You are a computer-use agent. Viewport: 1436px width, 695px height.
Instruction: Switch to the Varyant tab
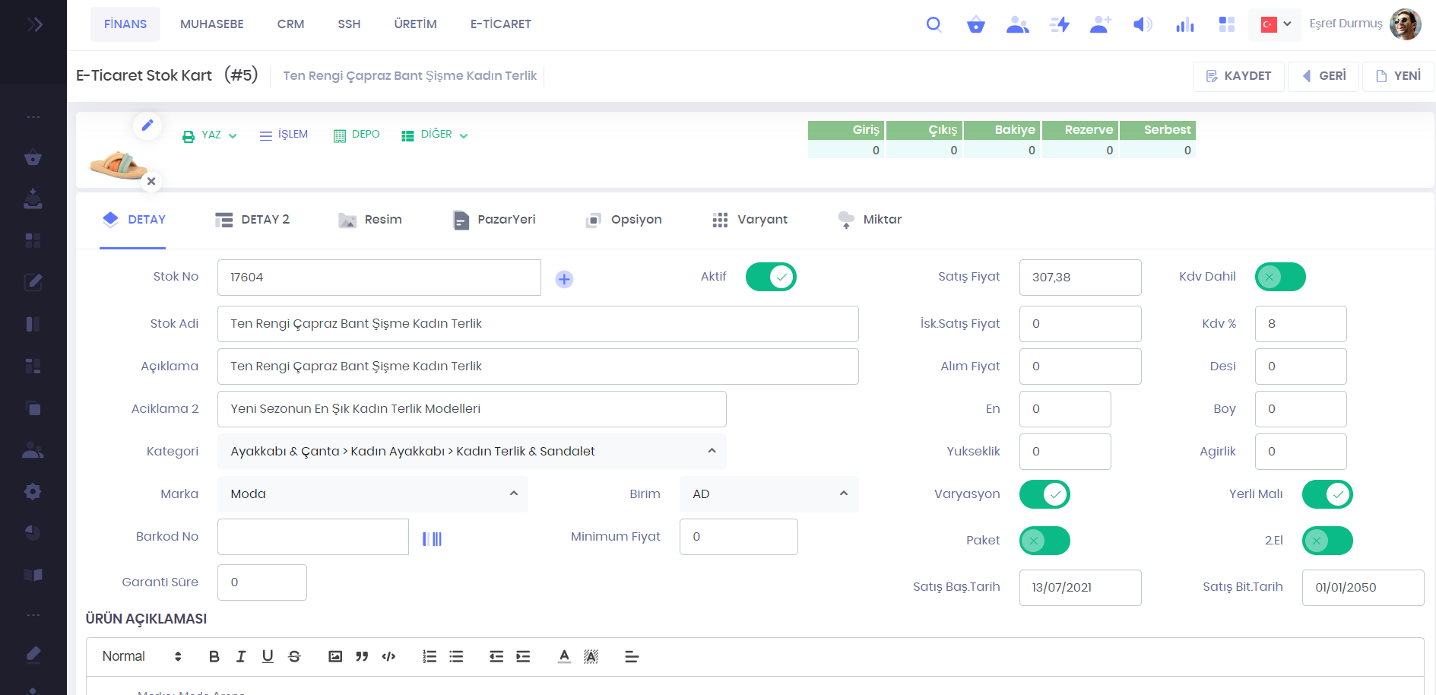[750, 220]
